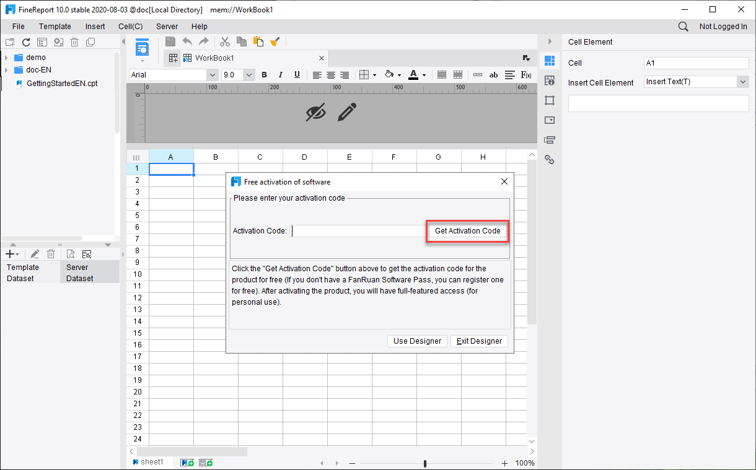Open the Template menu
This screenshot has height=470, width=756.
pos(55,27)
